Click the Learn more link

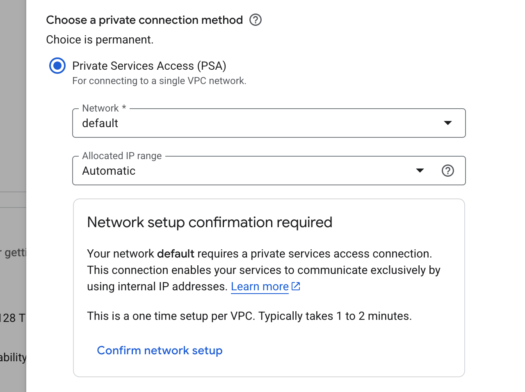pos(259,286)
